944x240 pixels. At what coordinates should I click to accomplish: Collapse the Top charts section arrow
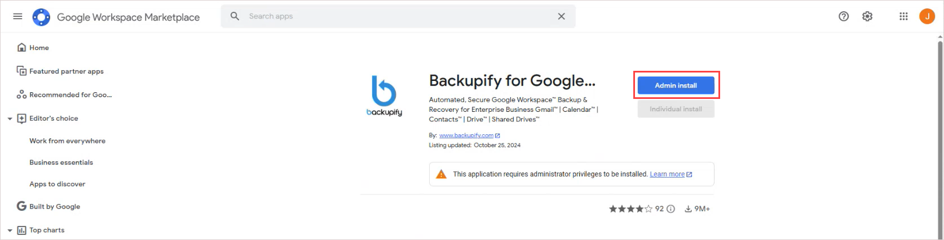click(x=10, y=230)
